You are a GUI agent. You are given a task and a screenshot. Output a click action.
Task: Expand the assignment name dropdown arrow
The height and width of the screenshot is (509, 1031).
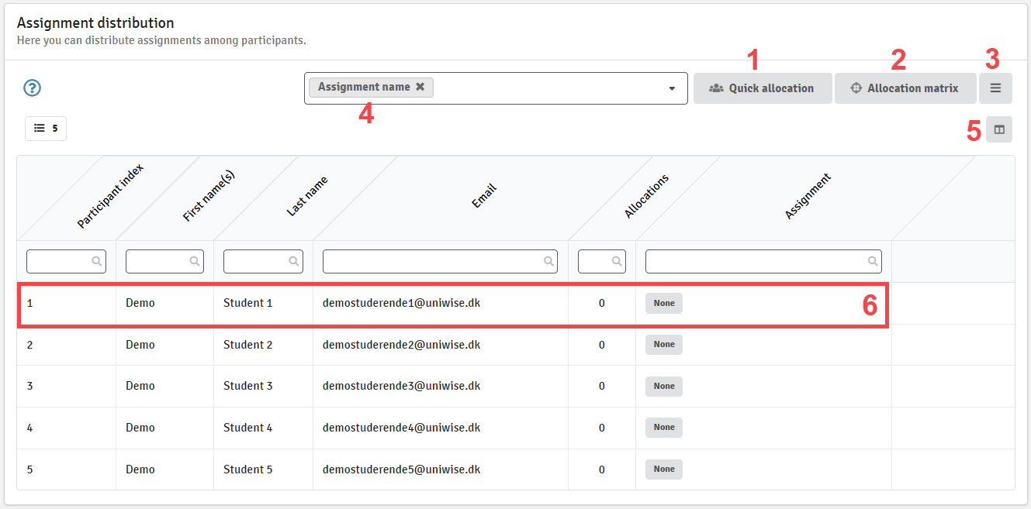672,88
